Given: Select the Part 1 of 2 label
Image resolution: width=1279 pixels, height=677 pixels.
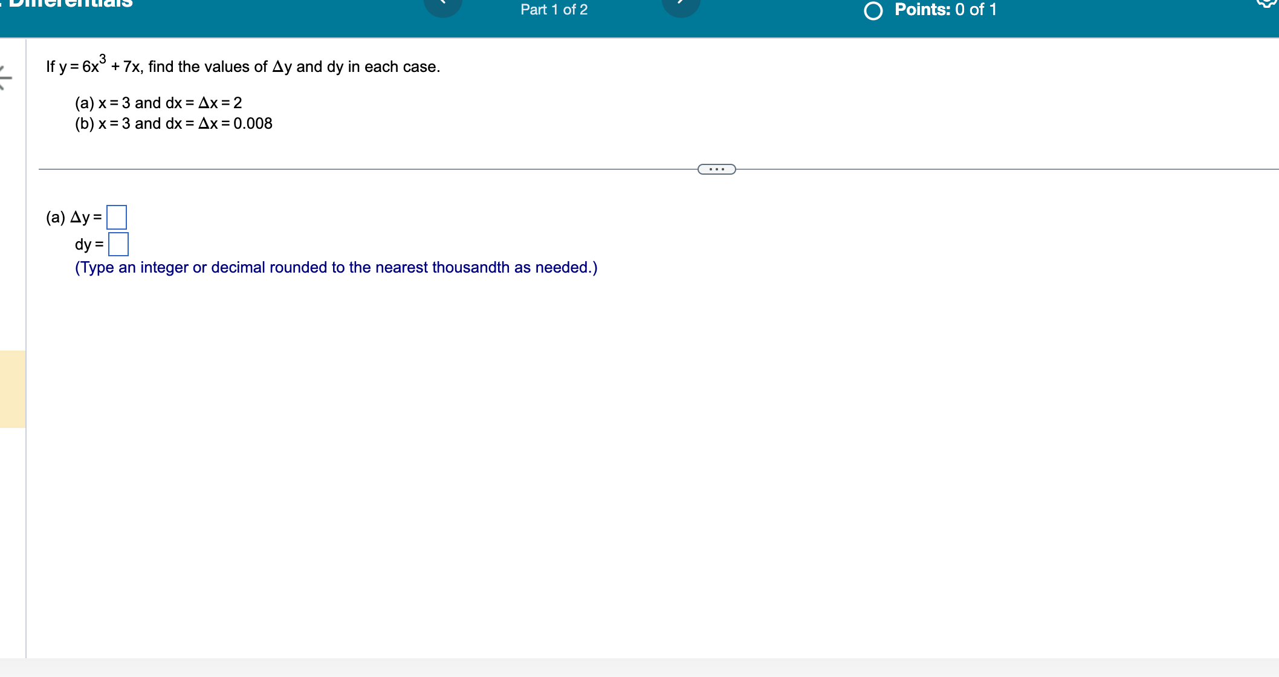Looking at the screenshot, I should pyautogui.click(x=554, y=10).
